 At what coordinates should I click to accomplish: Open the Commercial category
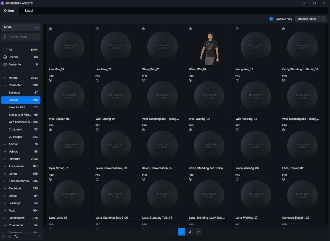pos(21,225)
